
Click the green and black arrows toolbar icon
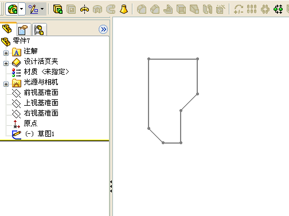(x=278, y=9)
